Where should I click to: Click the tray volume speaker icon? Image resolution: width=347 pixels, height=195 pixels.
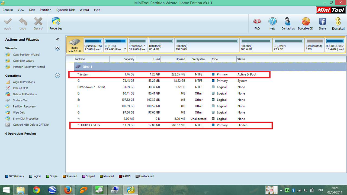pos(306,190)
